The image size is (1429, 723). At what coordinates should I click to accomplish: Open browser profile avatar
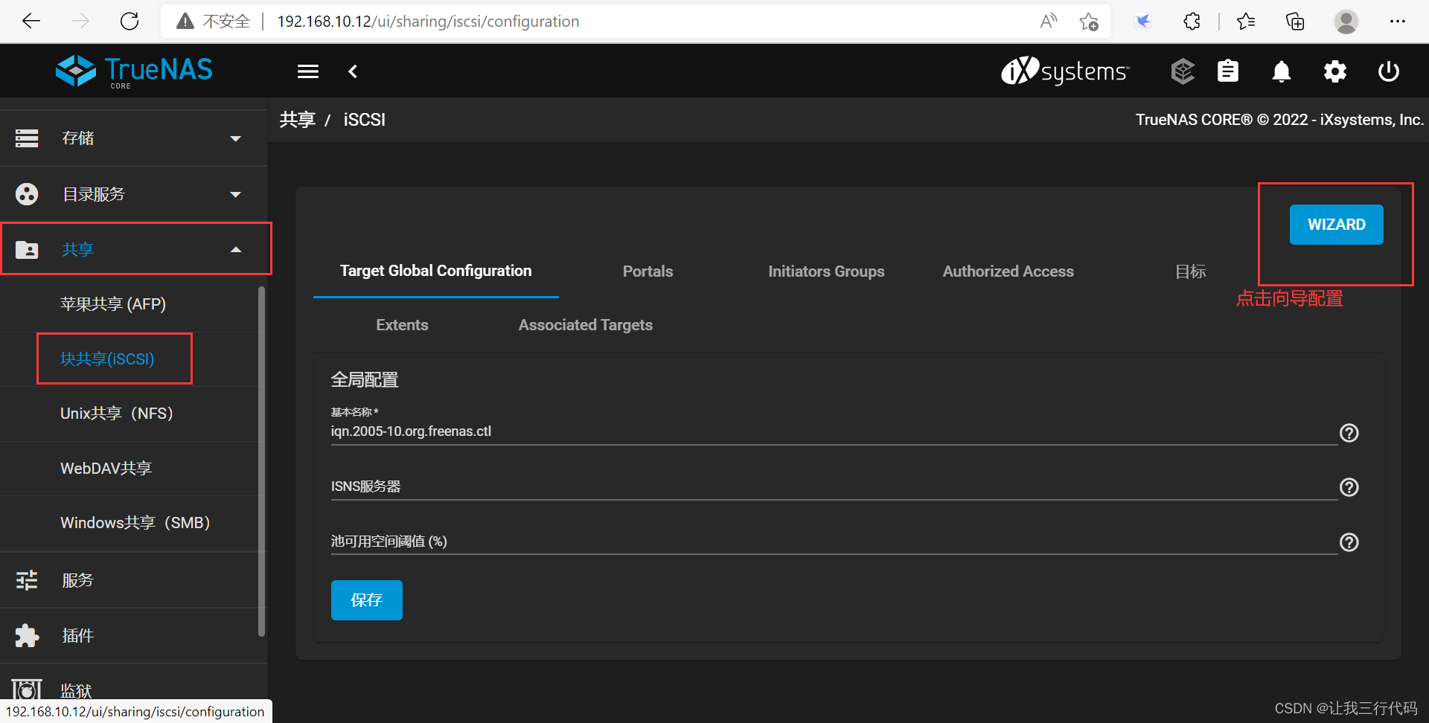pyautogui.click(x=1346, y=21)
